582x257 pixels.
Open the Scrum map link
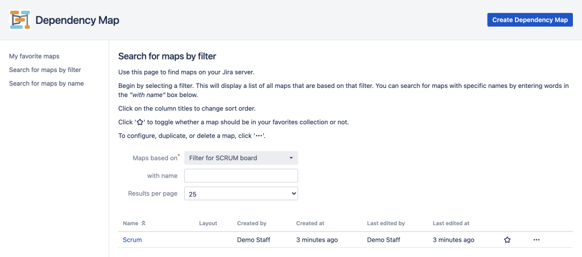132,240
